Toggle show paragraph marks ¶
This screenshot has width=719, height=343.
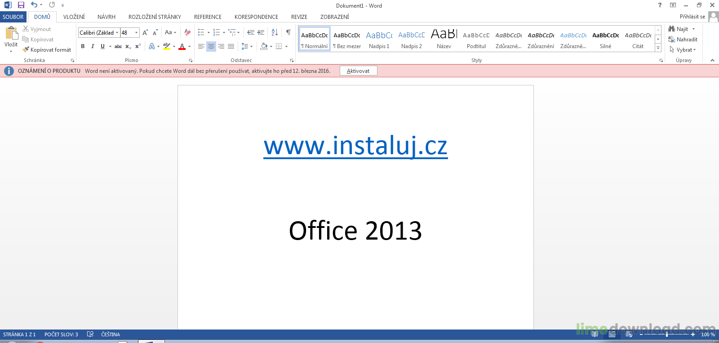click(288, 32)
